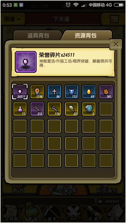Switch to the 道具背包 tab
The width and height of the screenshot is (126, 223).
pos(38,36)
